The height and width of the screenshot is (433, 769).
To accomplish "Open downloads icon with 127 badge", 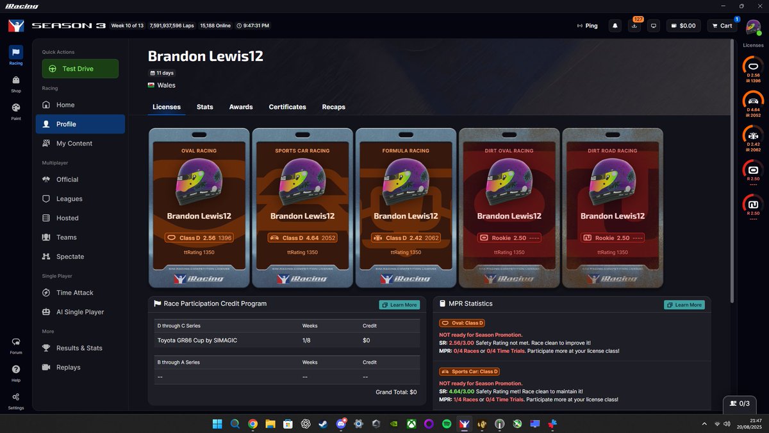I will point(634,26).
